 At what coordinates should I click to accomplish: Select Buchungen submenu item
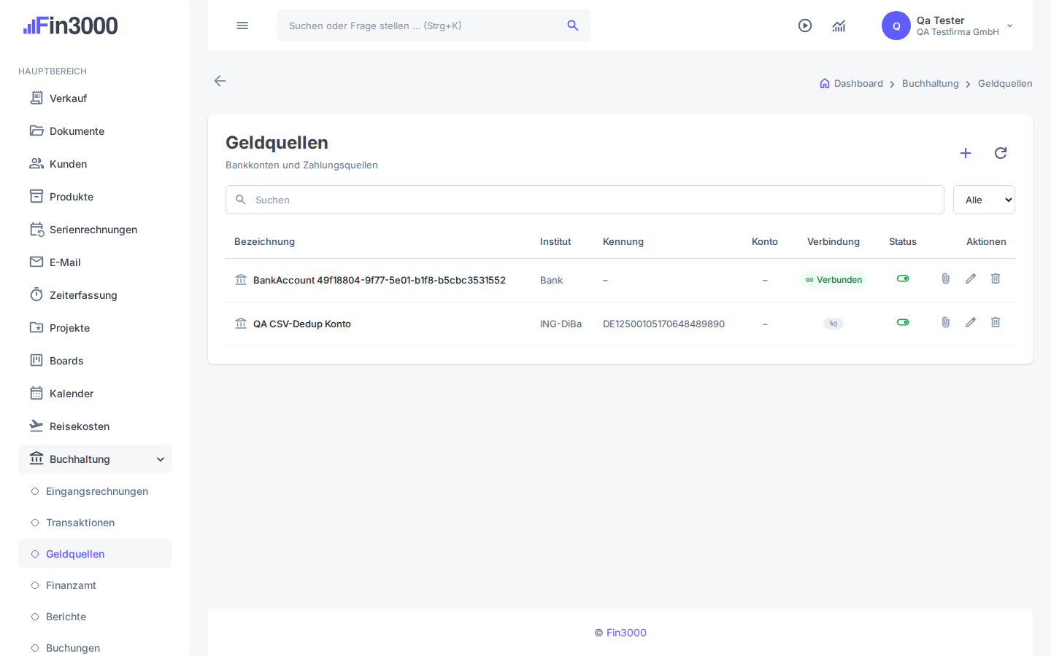click(95, 648)
